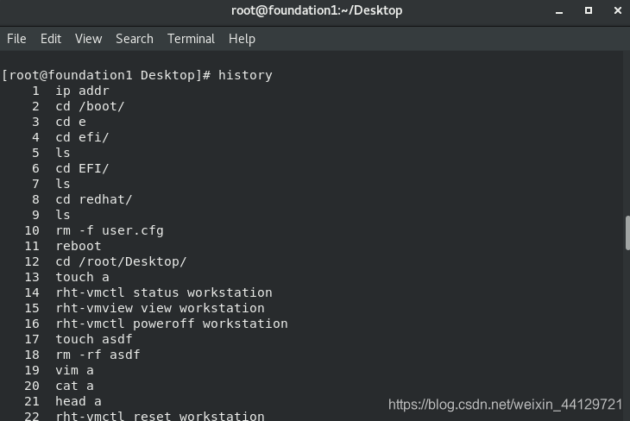Click the vertical scrollbar thumb
The image size is (630, 421).
coord(627,233)
